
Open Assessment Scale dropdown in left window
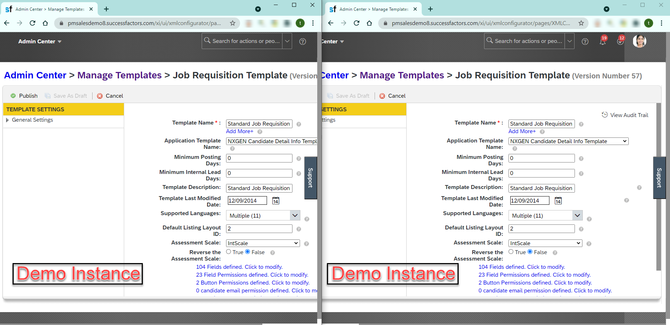click(x=263, y=243)
